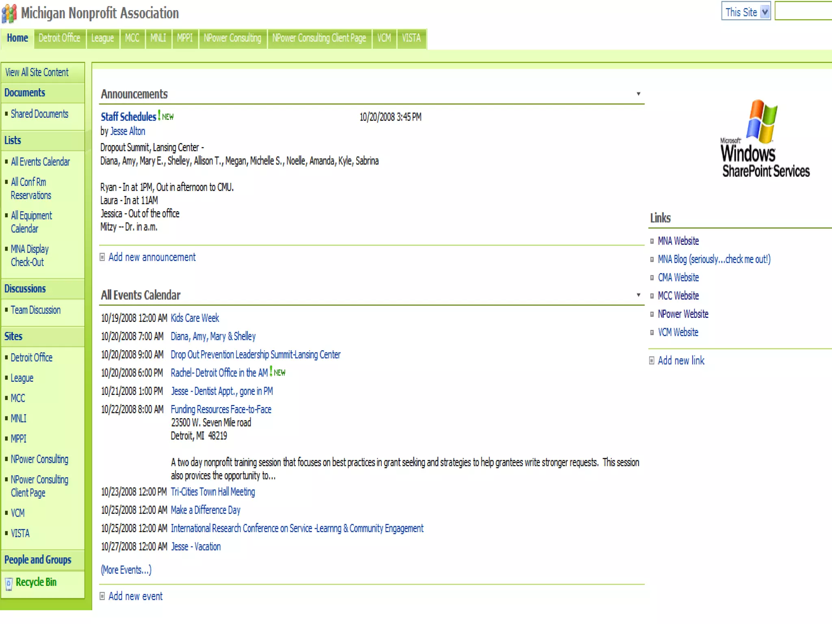The width and height of the screenshot is (832, 624).
Task: Click the Michigan Nonprofit Association people logo icon
Action: (9, 13)
